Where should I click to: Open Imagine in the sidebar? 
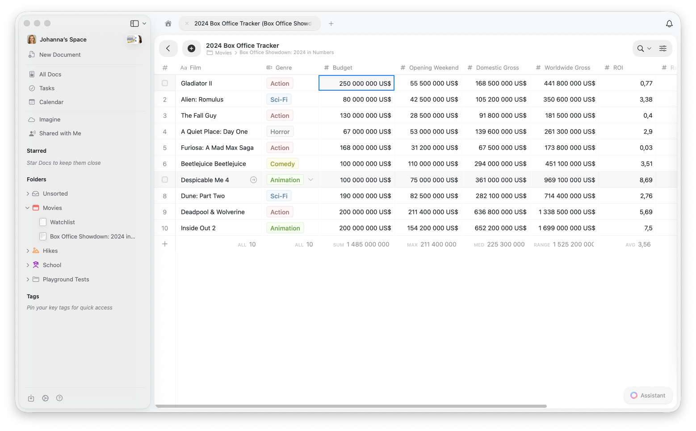(50, 119)
